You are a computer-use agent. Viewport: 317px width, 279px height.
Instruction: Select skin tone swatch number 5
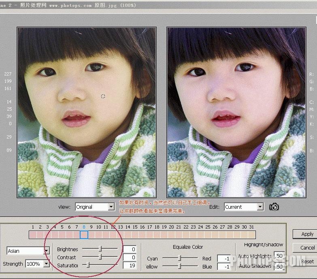point(62,235)
